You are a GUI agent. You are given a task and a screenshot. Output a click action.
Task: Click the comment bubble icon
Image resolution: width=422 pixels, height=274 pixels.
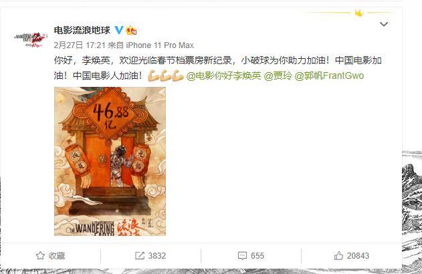click(x=242, y=256)
